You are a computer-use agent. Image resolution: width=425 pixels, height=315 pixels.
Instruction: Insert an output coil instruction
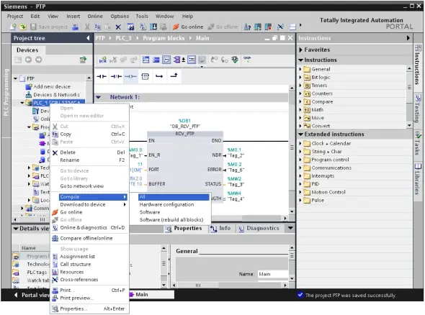[130, 76]
